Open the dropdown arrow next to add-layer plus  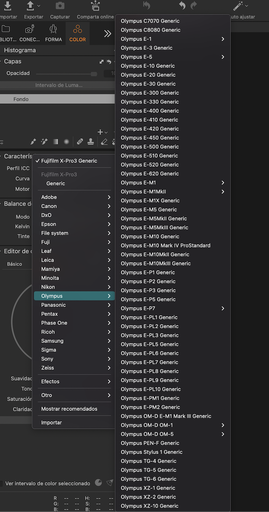(106, 133)
